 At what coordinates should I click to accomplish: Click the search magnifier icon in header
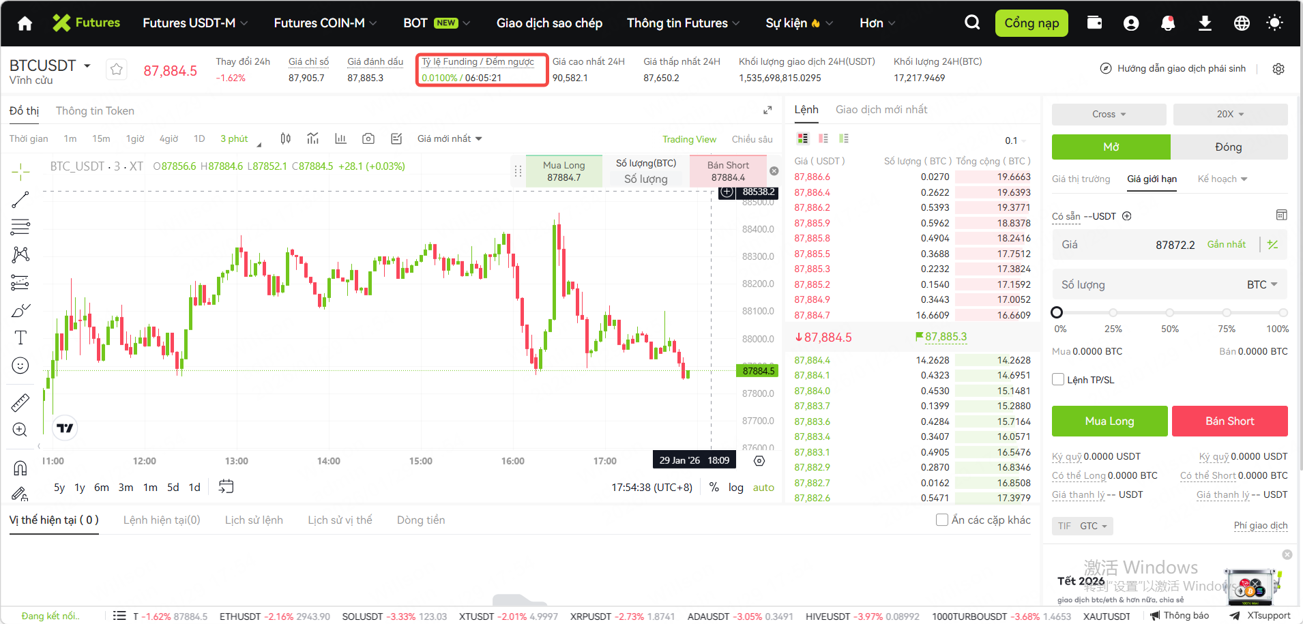tap(972, 23)
